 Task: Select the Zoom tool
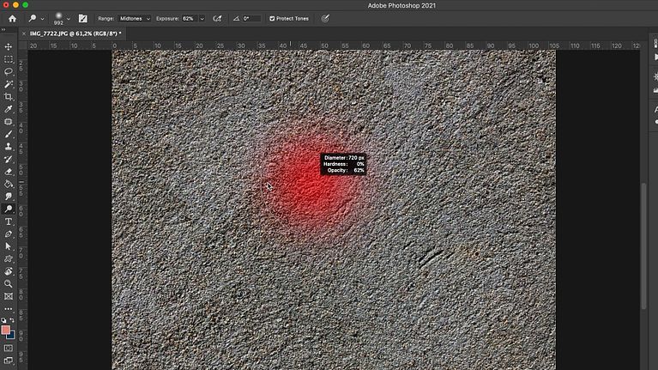(x=9, y=283)
